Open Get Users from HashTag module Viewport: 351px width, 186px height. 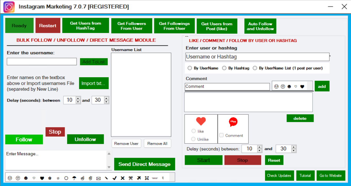point(85,26)
